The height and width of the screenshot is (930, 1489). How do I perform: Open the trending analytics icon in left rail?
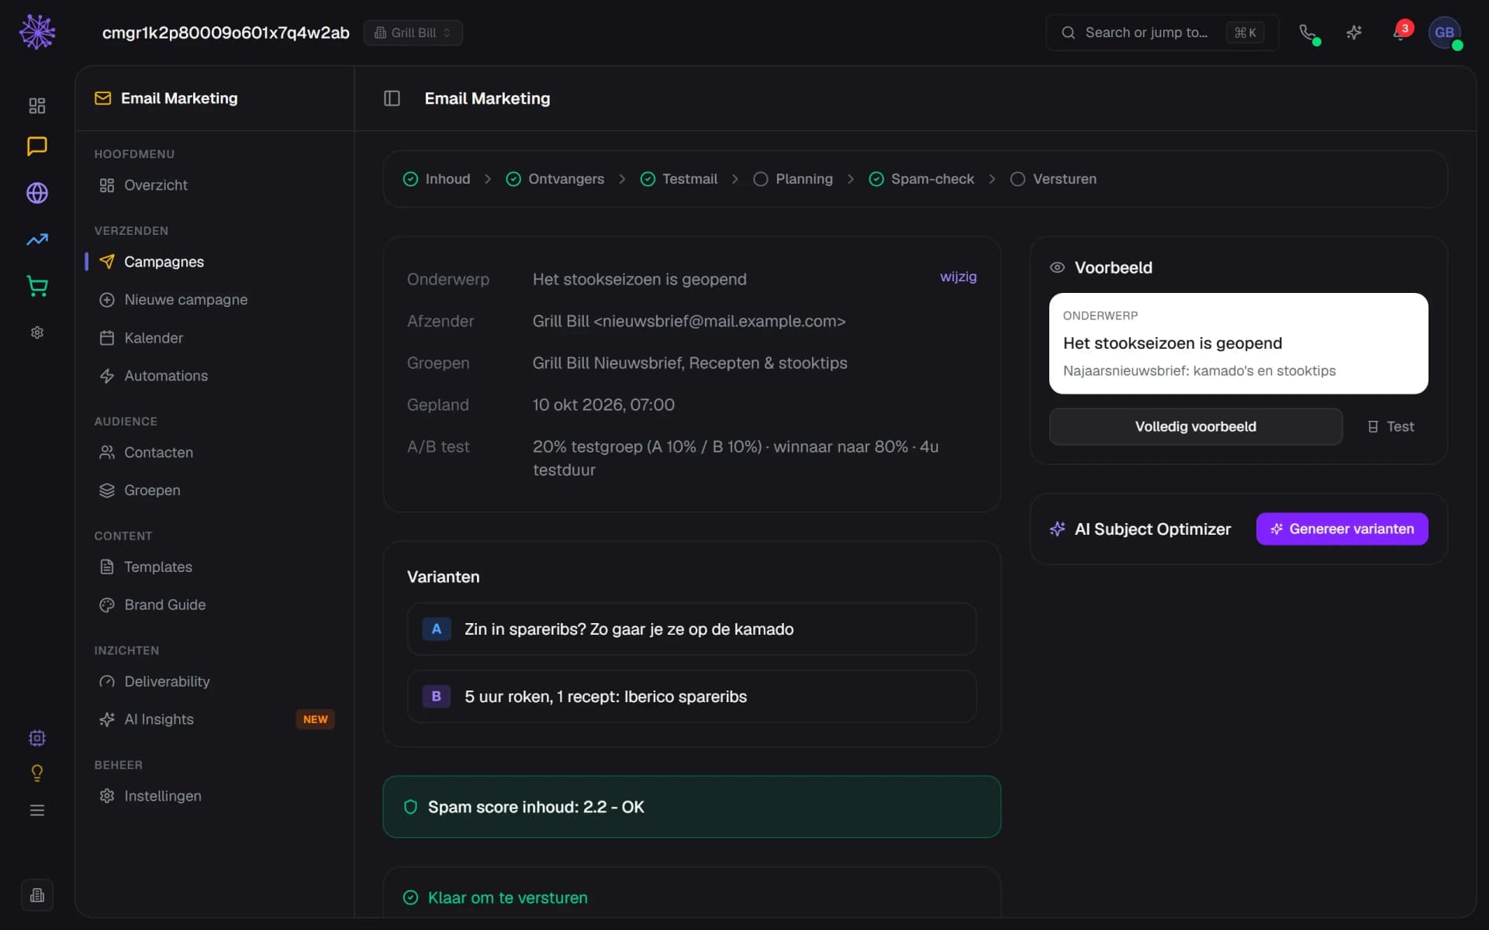point(37,239)
